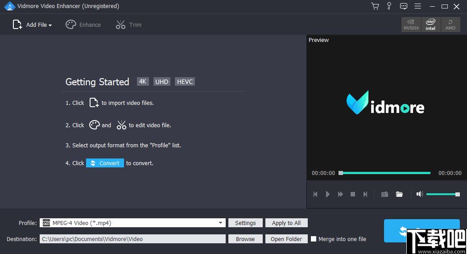Click the 4K badge
Image resolution: width=467 pixels, height=254 pixels.
[x=143, y=82]
